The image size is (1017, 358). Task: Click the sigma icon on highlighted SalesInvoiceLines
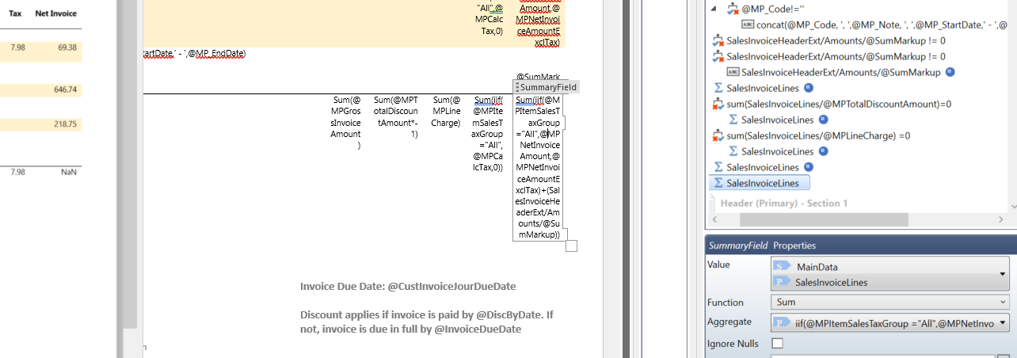tap(719, 183)
